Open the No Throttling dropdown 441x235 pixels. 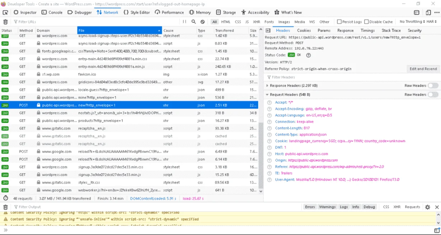(x=412, y=22)
